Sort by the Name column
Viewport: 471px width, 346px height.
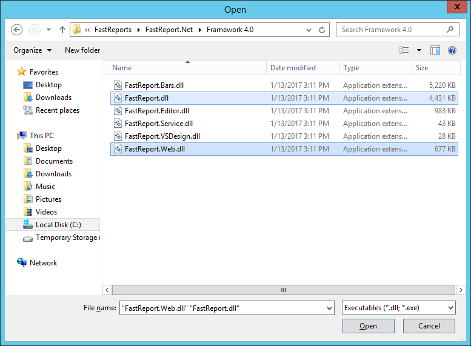click(x=184, y=68)
